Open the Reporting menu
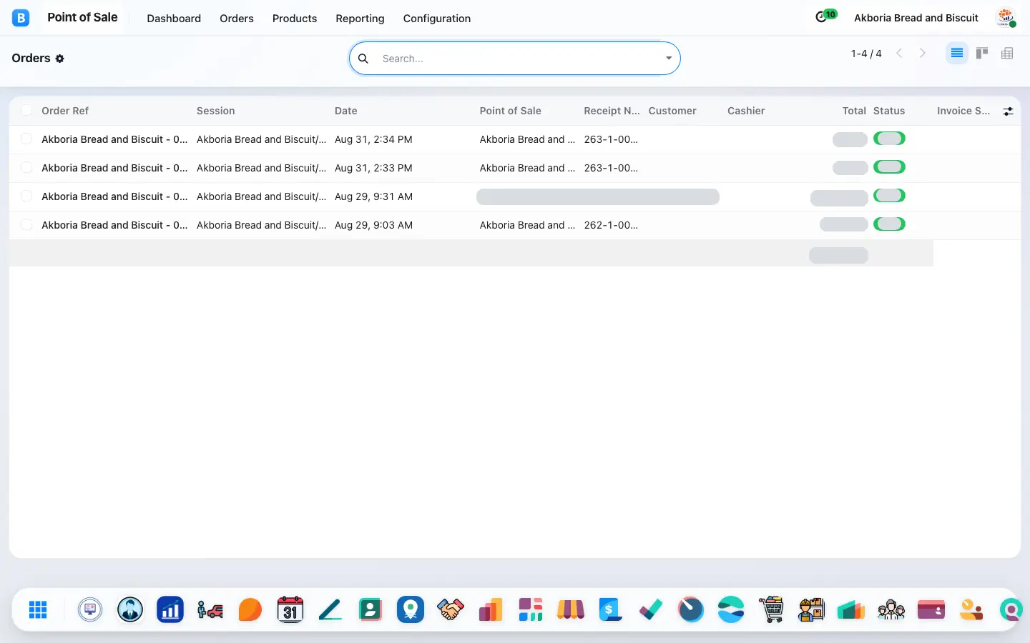 tap(360, 19)
